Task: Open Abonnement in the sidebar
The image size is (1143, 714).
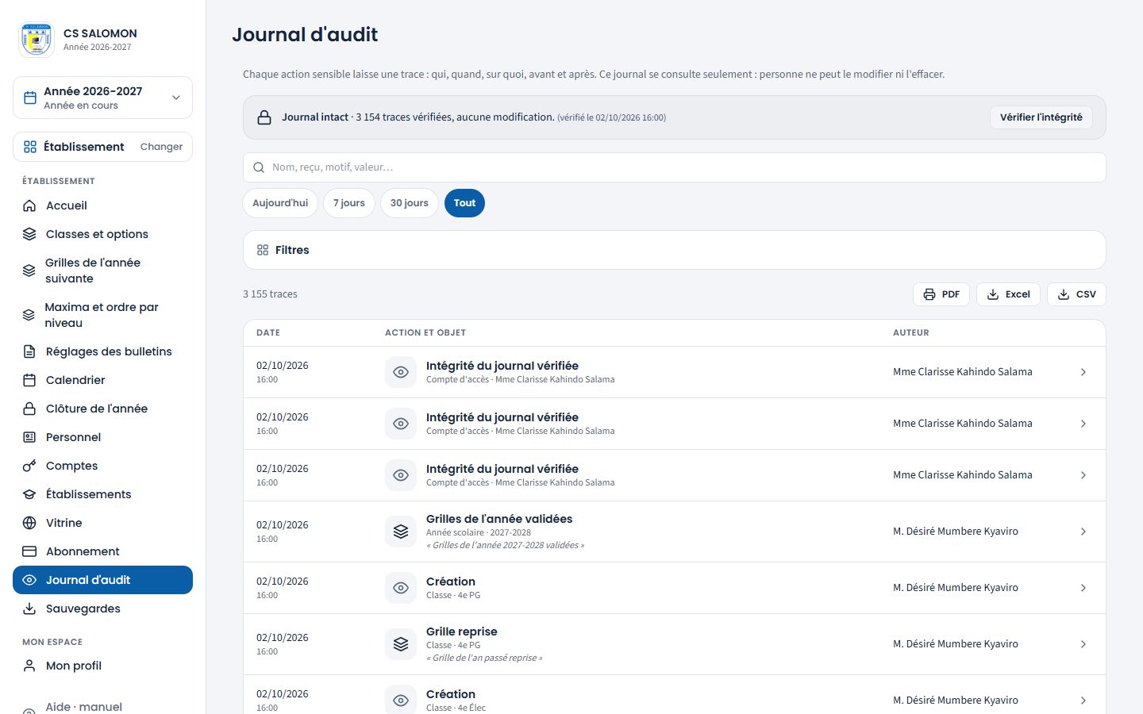Action: (102, 551)
